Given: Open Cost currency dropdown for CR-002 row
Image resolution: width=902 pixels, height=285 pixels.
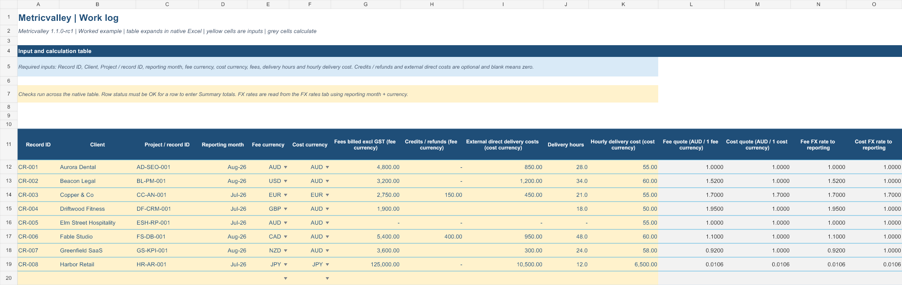Looking at the screenshot, I should (327, 181).
